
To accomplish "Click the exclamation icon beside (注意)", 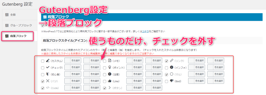I will (110, 74).
